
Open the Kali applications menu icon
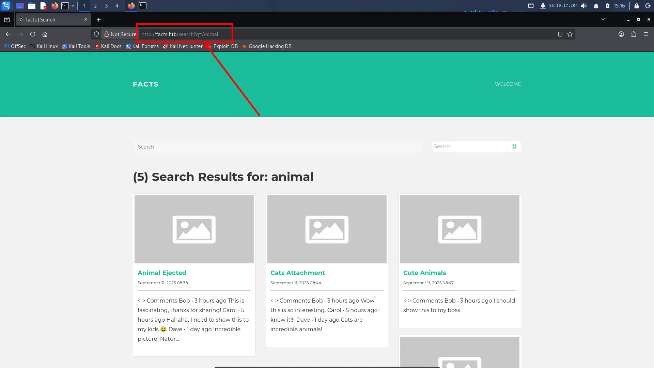click(6, 5)
